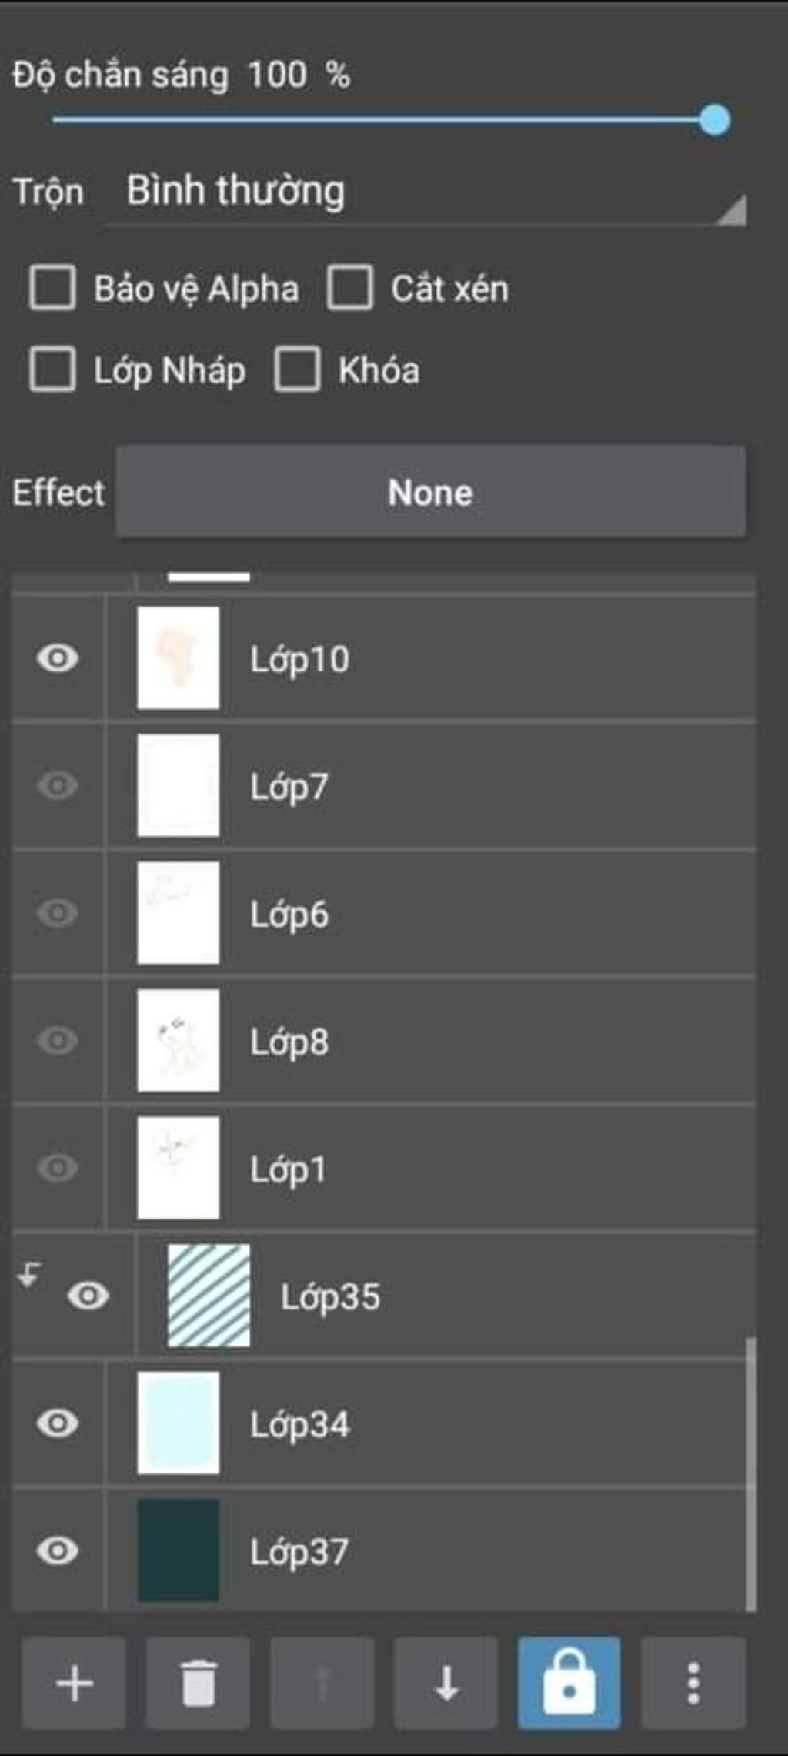Viewport: 788px width, 1756px height.
Task: Click clipping arrow icon on Lớp35
Action: coord(29,1275)
